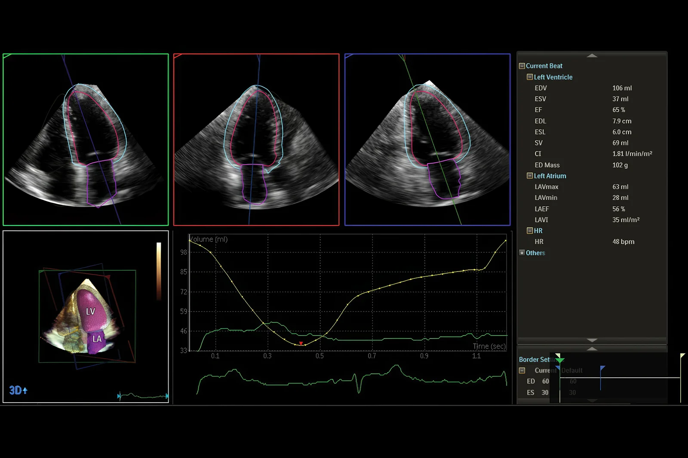Click the measurements panel bottom down arrow
Viewport: 688px width, 458px height.
[592, 340]
